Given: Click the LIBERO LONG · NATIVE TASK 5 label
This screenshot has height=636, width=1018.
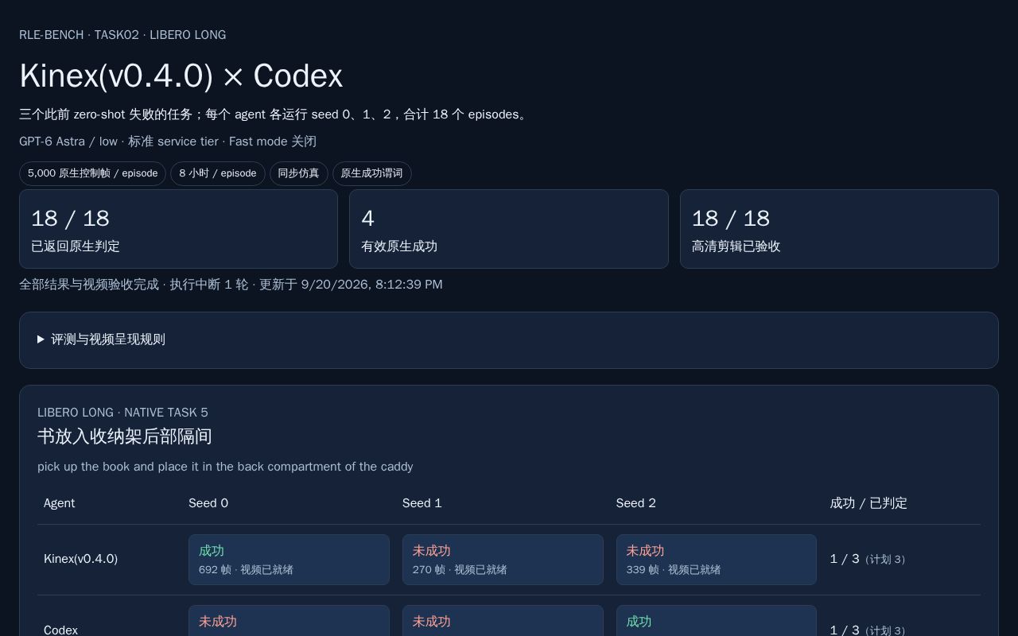Looking at the screenshot, I should click(x=122, y=413).
